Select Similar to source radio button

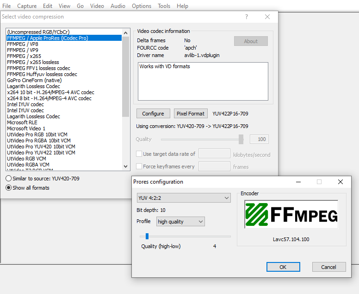(x=8, y=179)
